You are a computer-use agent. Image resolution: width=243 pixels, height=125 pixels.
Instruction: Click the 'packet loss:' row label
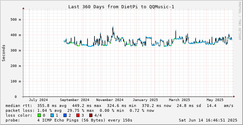[20, 110]
